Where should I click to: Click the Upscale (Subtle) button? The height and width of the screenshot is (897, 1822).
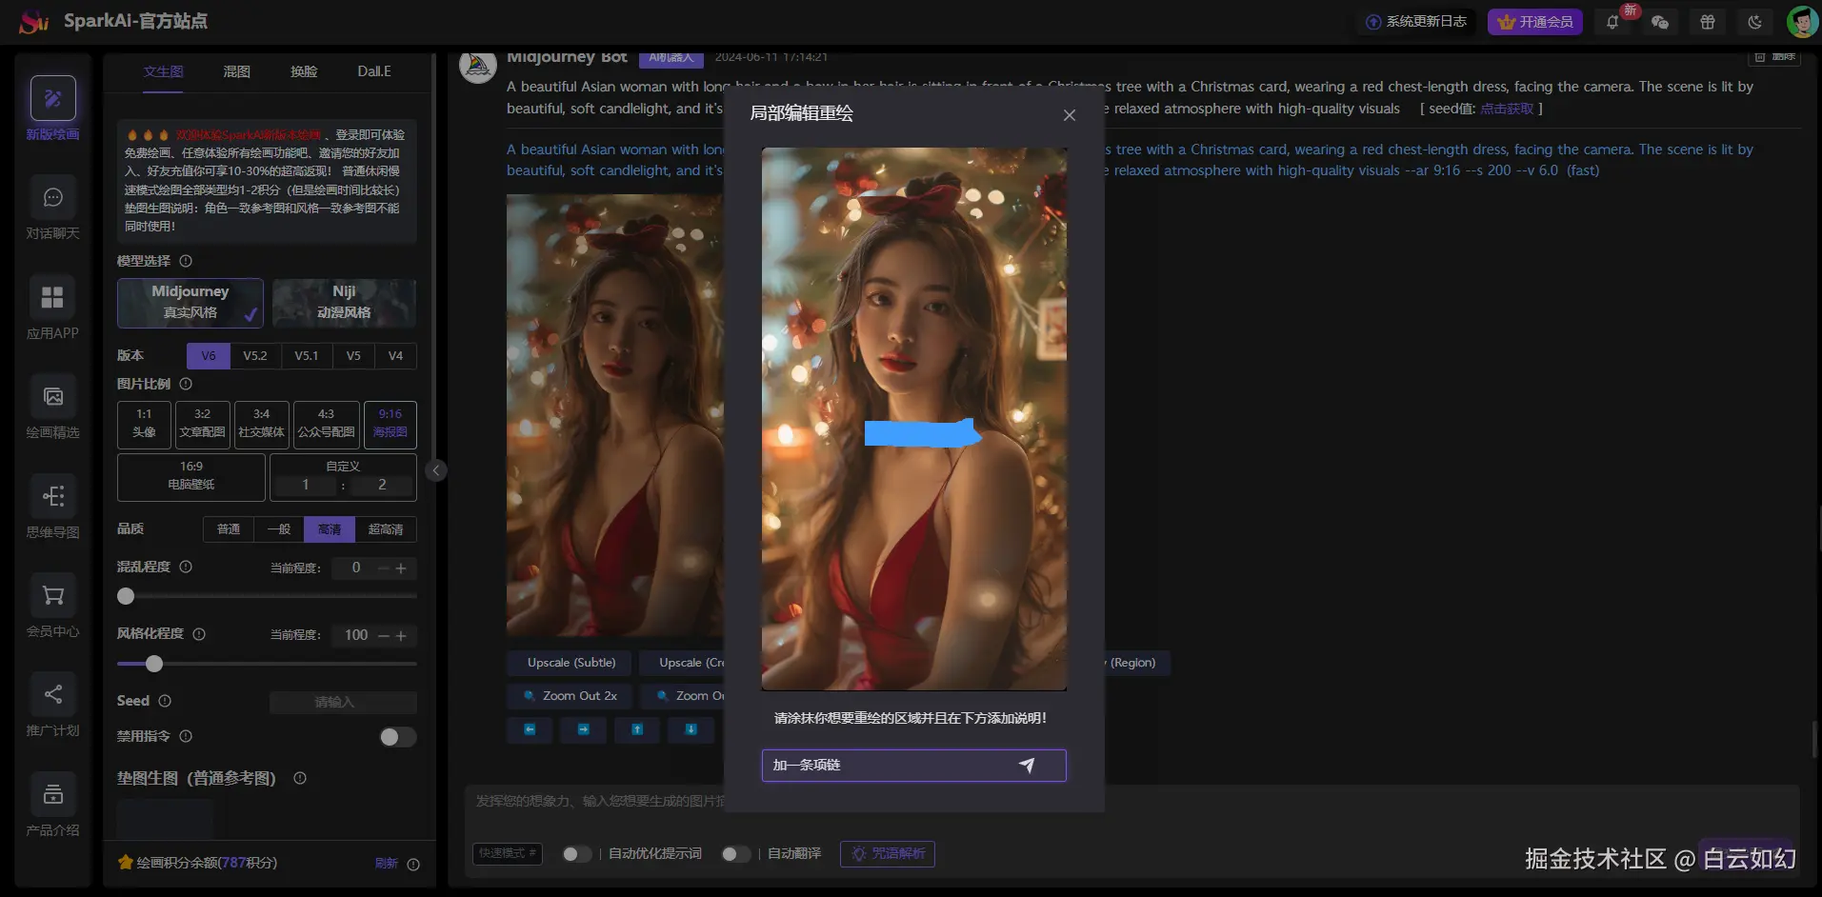[x=569, y=662]
